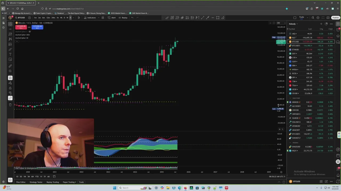
Task: Select the 1h timeframe
Action: tap(58, 18)
